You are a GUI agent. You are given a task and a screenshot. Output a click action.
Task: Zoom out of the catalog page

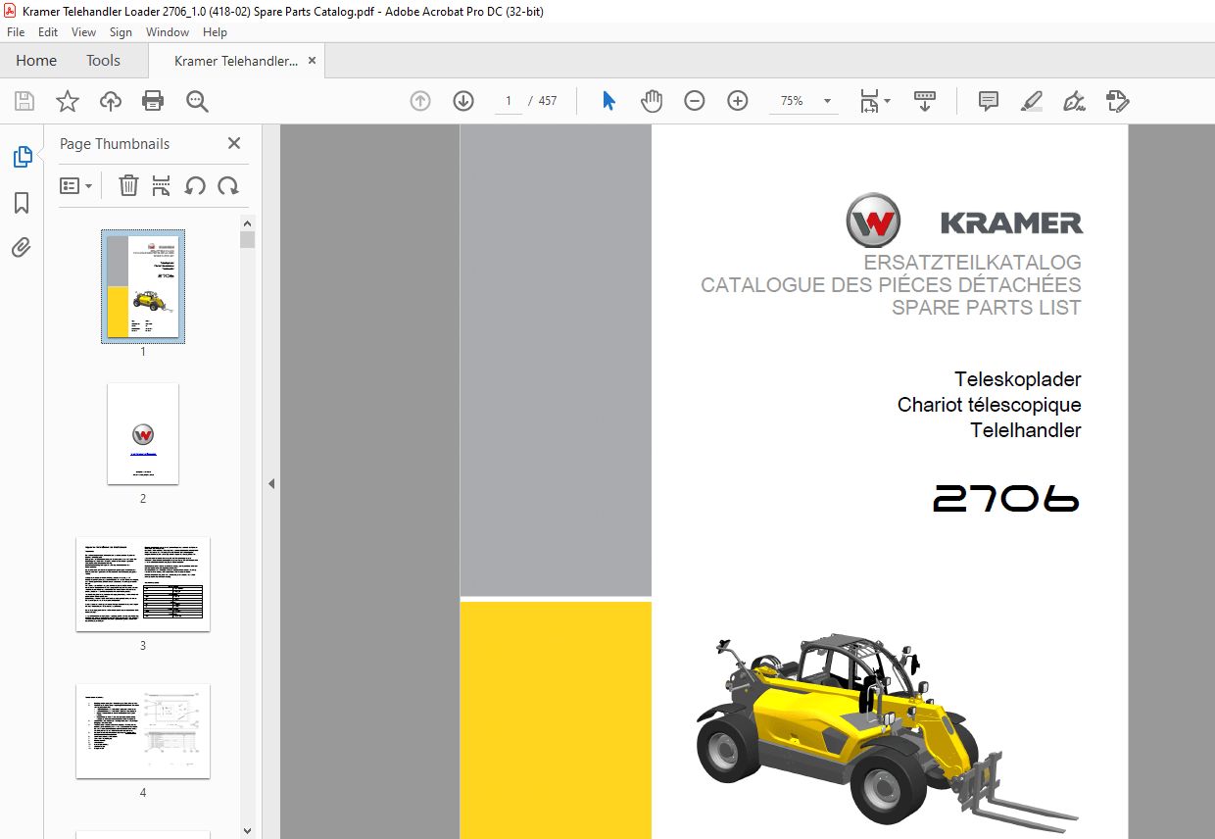point(694,100)
